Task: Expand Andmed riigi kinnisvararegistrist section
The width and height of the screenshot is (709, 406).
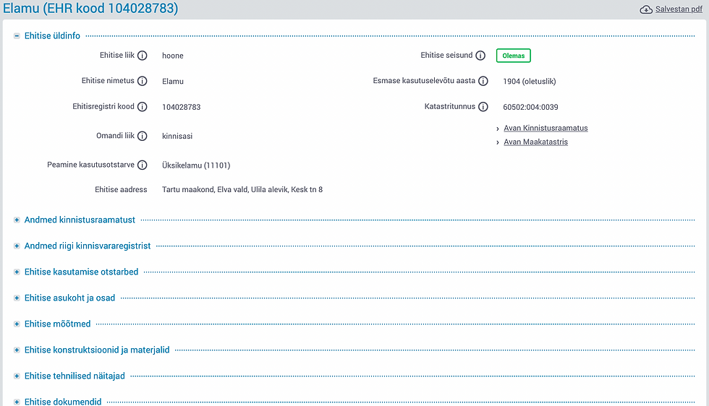Action: point(17,246)
